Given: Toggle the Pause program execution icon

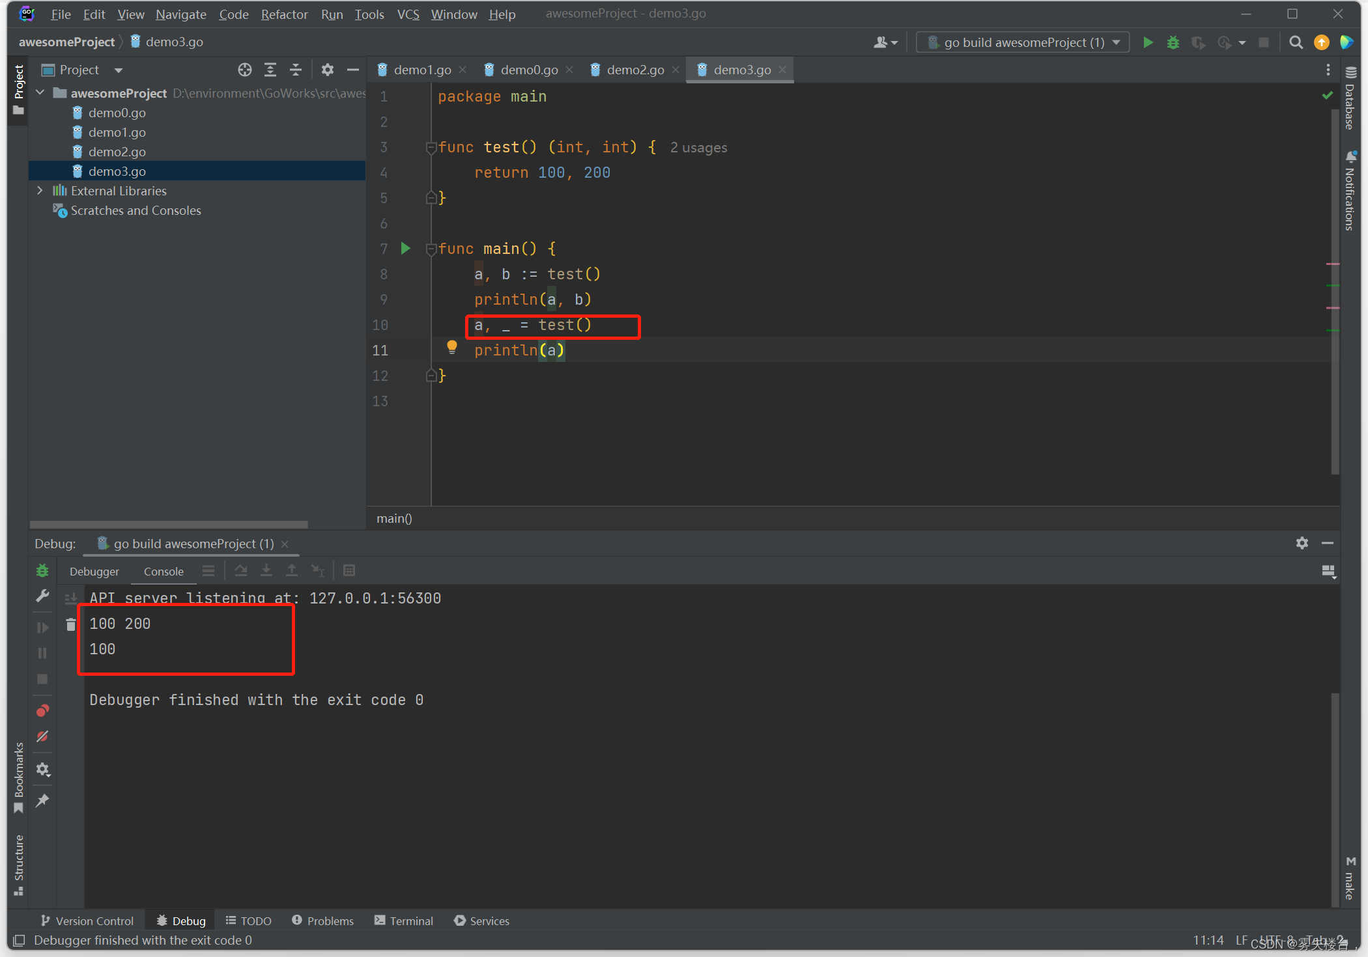Looking at the screenshot, I should point(40,652).
